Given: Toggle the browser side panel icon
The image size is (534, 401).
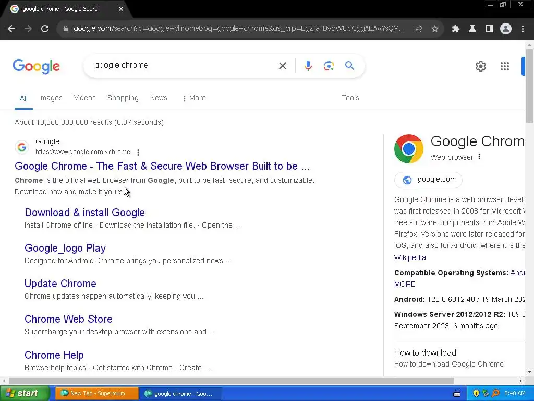Looking at the screenshot, I should click(x=489, y=29).
